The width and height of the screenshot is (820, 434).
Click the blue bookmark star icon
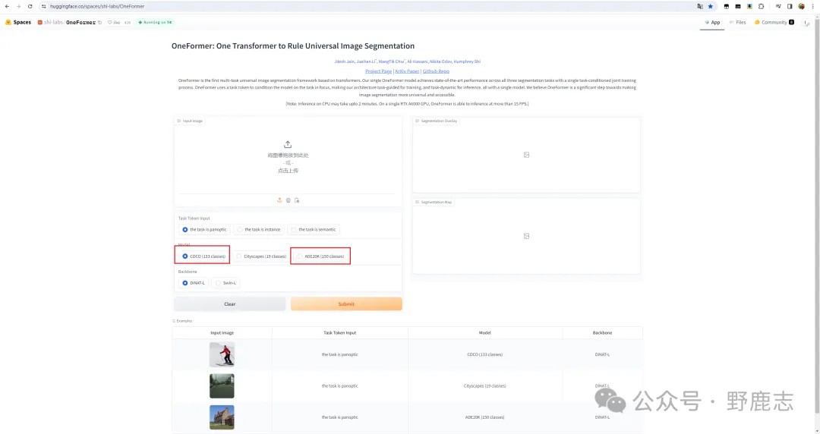710,6
